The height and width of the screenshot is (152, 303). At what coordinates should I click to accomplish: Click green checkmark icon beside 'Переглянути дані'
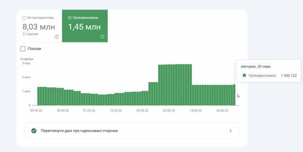pos(34,131)
